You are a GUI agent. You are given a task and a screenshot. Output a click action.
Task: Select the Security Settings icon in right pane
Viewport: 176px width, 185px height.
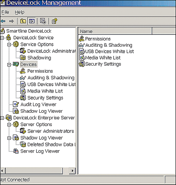82,64
